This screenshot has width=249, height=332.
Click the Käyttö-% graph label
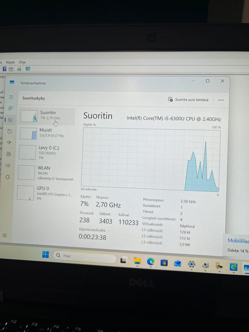pyautogui.click(x=89, y=125)
